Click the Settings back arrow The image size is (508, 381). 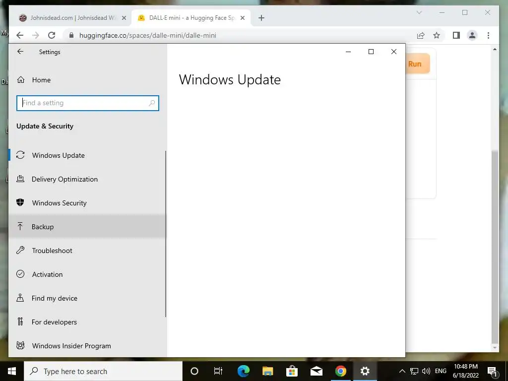pos(20,52)
